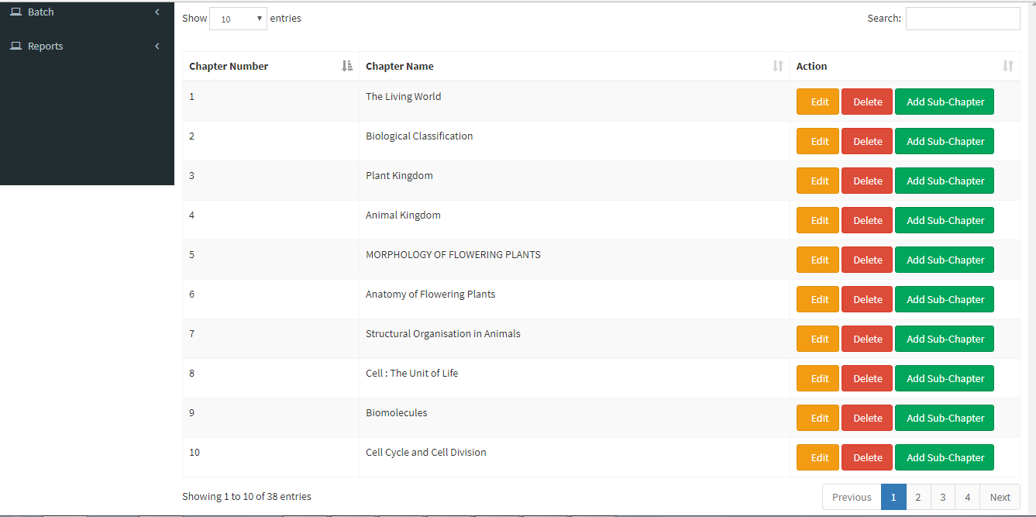Image resolution: width=1036 pixels, height=517 pixels.
Task: Delete the Biological Classification chapter
Action: pos(867,141)
